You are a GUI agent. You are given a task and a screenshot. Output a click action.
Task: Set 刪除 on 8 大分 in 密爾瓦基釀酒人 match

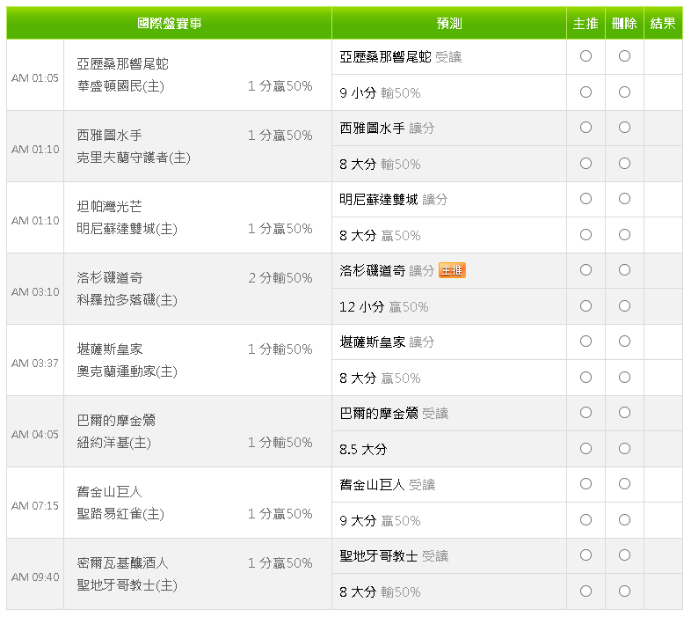[624, 591]
